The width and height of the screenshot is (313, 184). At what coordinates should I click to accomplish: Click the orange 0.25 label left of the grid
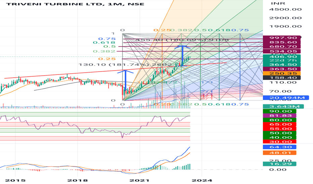pyautogui.click(x=107, y=59)
